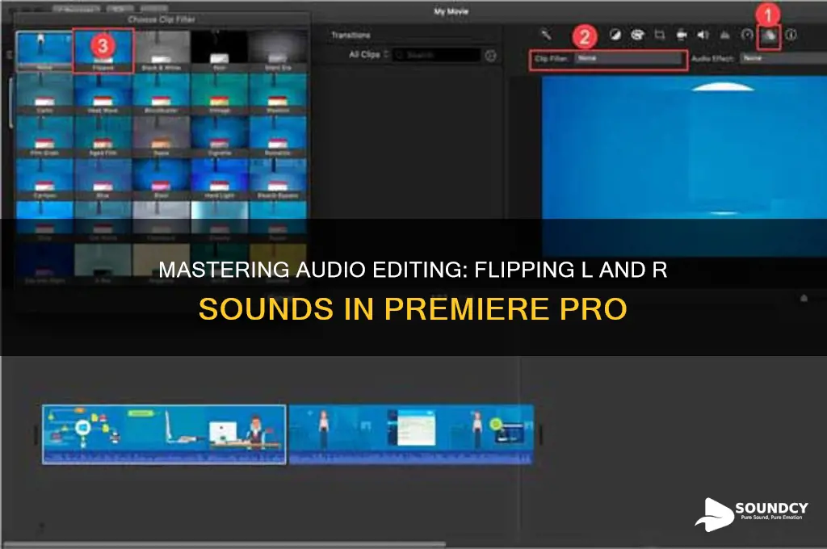Choose the Hard Light filter
This screenshot has height=549, width=827.
tap(220, 178)
